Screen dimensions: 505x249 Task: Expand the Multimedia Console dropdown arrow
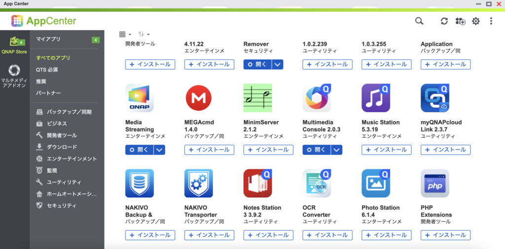point(336,150)
